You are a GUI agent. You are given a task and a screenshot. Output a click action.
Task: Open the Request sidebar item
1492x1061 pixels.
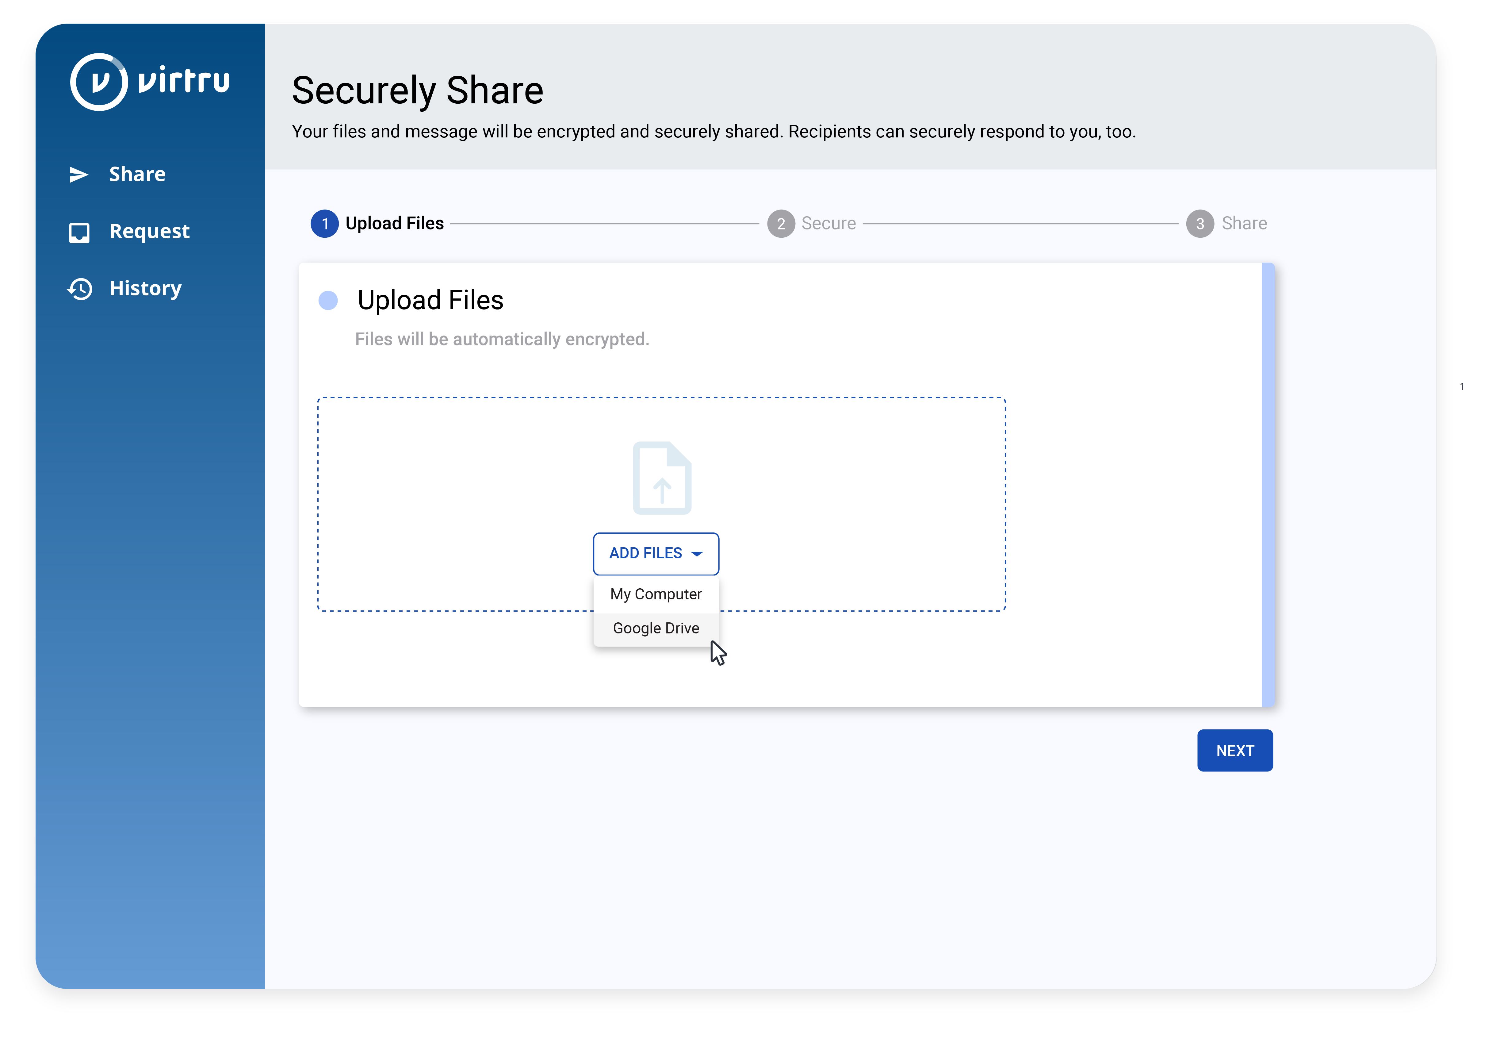click(x=150, y=231)
